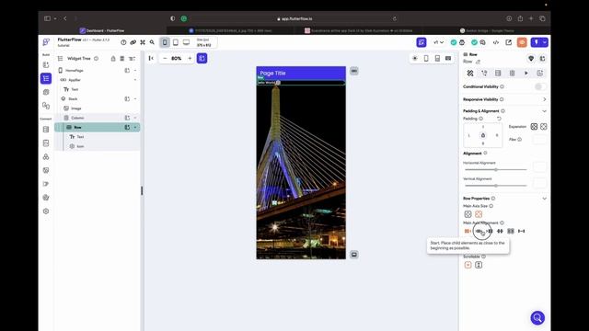589x331 pixels.
Task: Open the run button dropdown arrow
Action: tap(545, 42)
